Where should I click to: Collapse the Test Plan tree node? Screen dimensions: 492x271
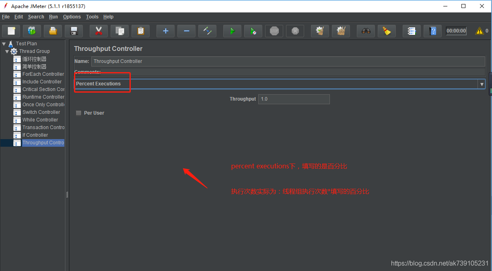[x=4, y=44]
